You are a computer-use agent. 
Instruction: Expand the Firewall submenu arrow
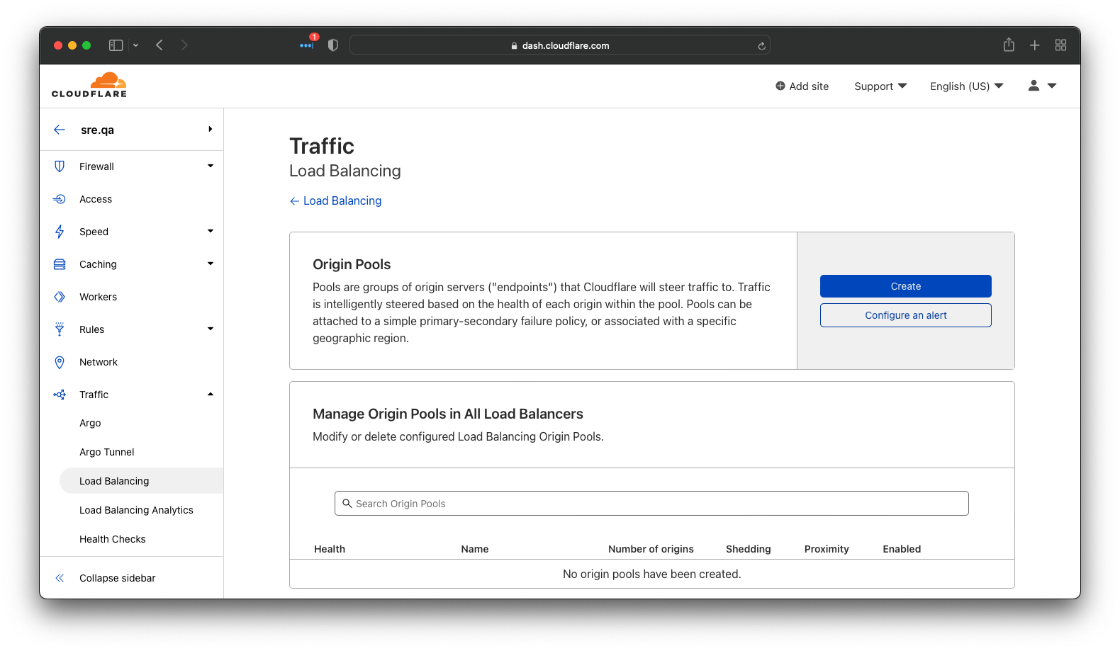[x=211, y=166]
